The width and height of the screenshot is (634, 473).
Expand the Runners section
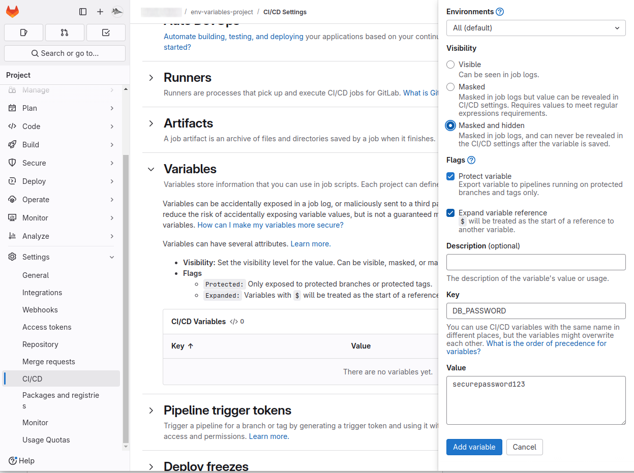(x=151, y=78)
